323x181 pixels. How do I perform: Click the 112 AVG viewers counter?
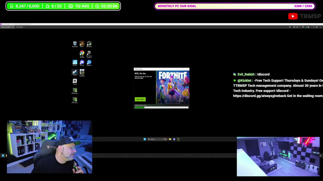(78, 6)
